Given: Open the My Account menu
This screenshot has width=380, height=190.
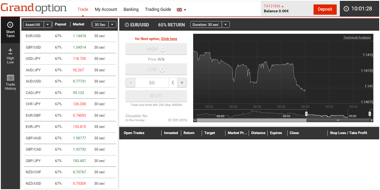Looking at the screenshot, I should [x=106, y=9].
